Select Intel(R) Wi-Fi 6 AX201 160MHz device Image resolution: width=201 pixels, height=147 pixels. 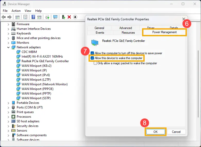coord(42,57)
